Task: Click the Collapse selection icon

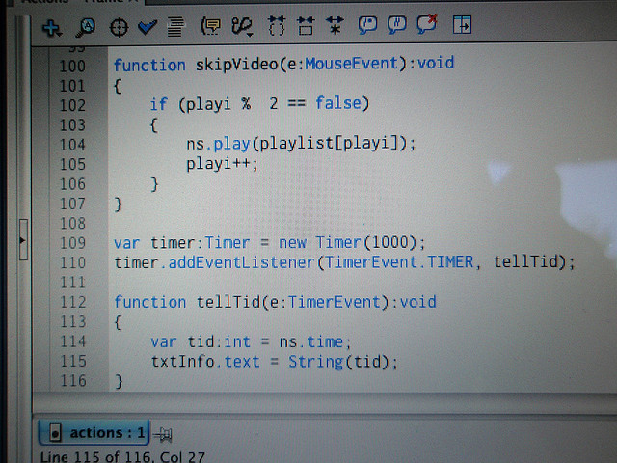Action: [x=306, y=26]
